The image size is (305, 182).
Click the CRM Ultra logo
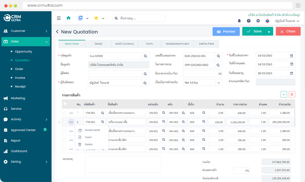(12, 18)
